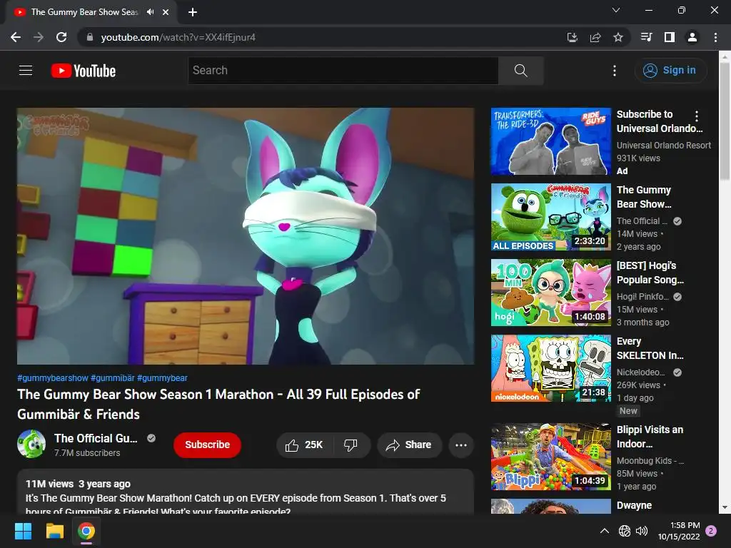Viewport: 731px width, 548px height.
Task: Click 'Subscribe to Universal Orlando...' title
Action: [660, 121]
